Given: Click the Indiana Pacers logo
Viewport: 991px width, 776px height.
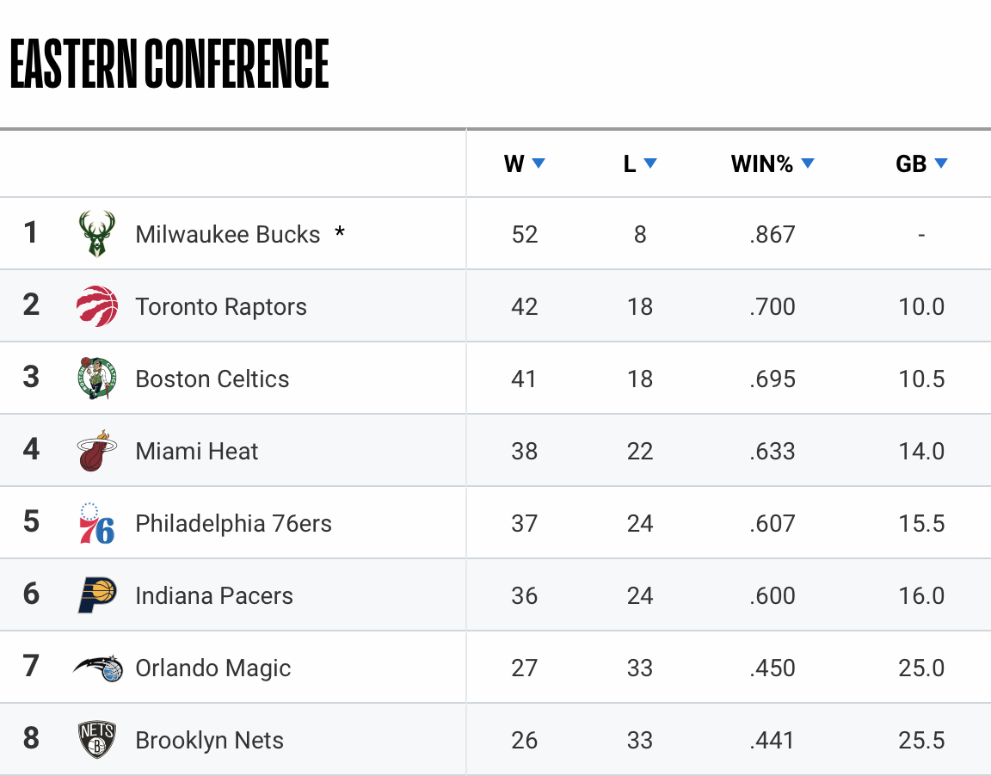Looking at the screenshot, I should [97, 595].
